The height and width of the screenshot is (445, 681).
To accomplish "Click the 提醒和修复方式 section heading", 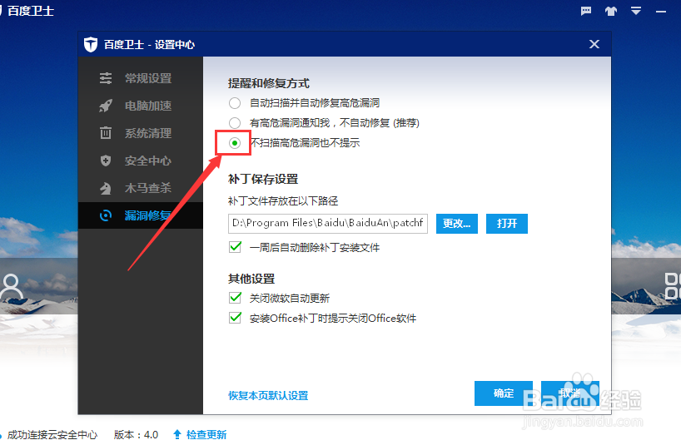I will (x=269, y=83).
